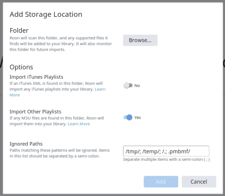Image resolution: width=225 pixels, height=196 pixels.
Task: Click the M3U files description text
Action: coord(57,121)
